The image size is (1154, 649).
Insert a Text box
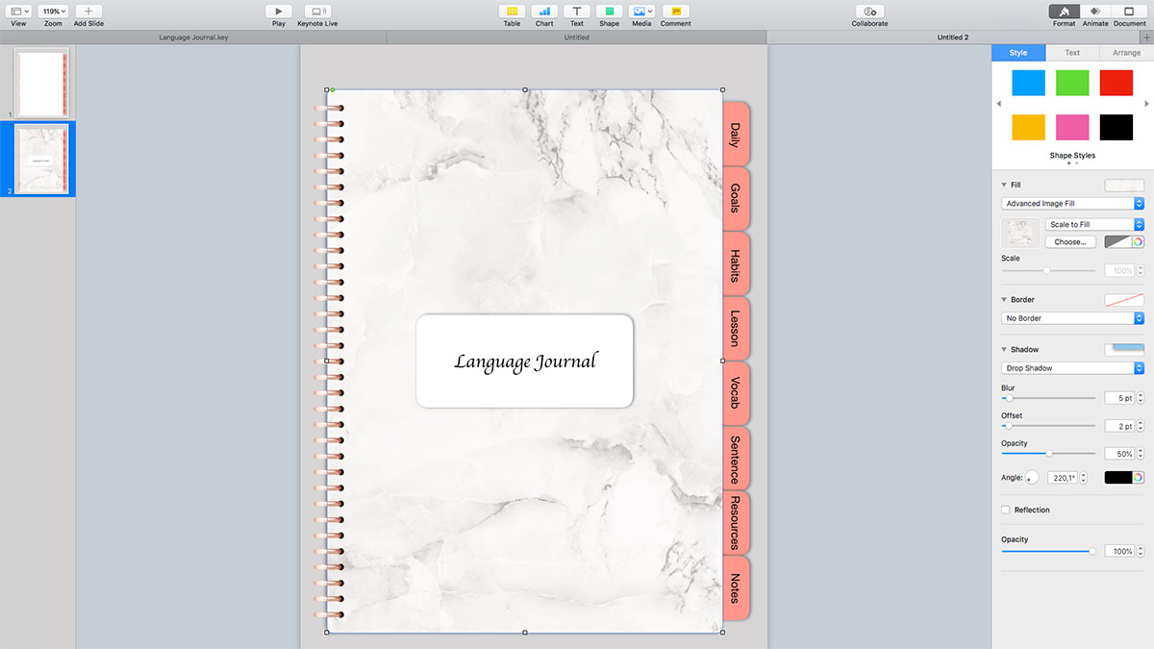[576, 12]
